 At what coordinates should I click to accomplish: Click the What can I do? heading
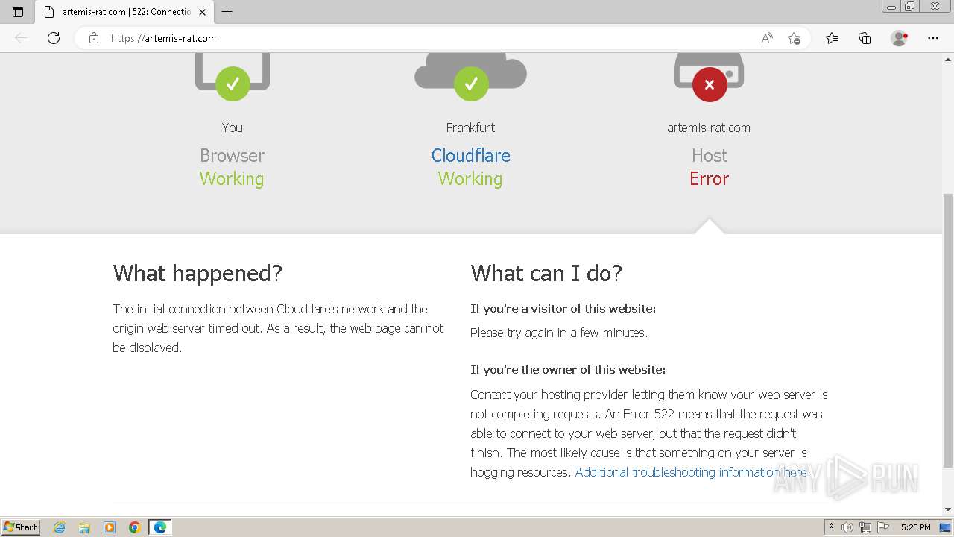click(x=546, y=273)
